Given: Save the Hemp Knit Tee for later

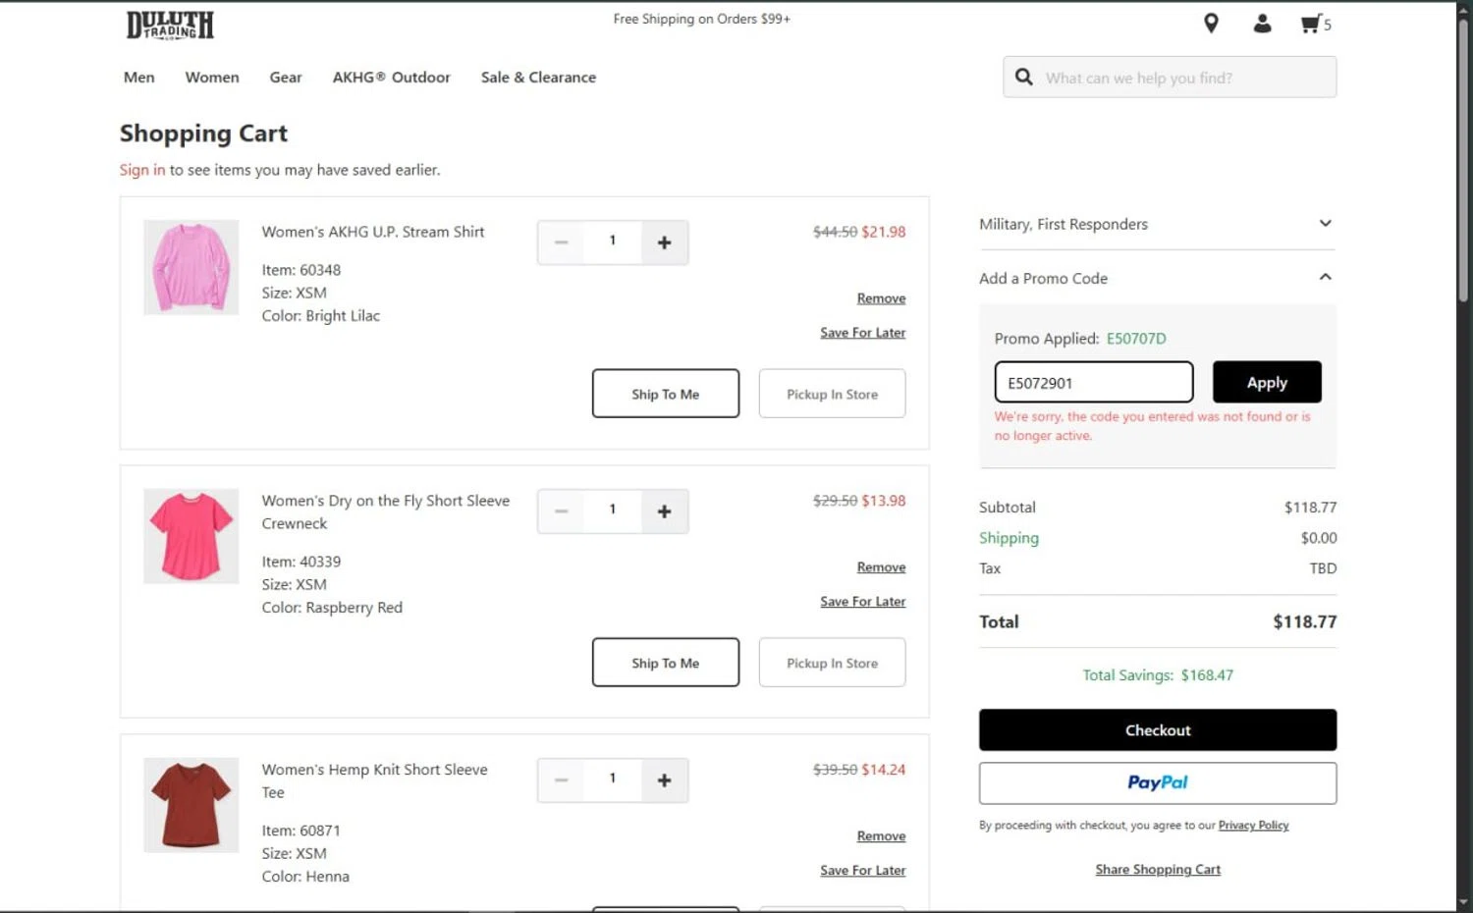Looking at the screenshot, I should point(862,871).
